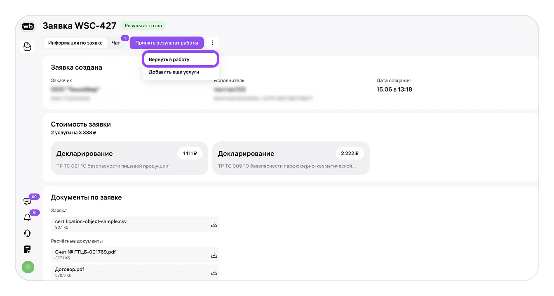
Task: Click the "Заявка WSC-427" title
Action: coord(80,26)
